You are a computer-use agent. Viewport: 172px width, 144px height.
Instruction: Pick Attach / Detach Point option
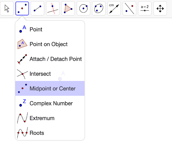(50, 59)
